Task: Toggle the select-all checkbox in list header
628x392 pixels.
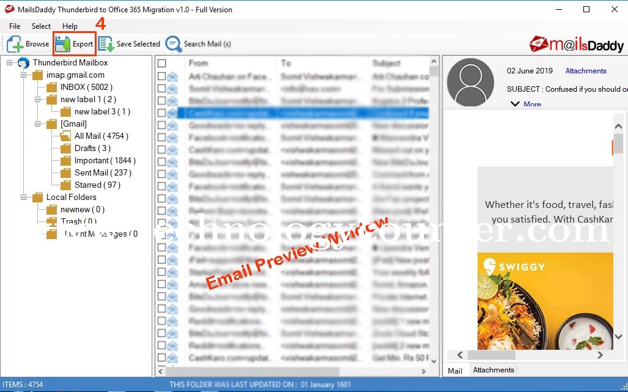Action: click(x=162, y=63)
